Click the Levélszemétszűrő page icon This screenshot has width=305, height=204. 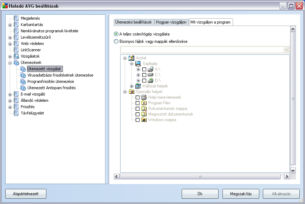point(16,37)
